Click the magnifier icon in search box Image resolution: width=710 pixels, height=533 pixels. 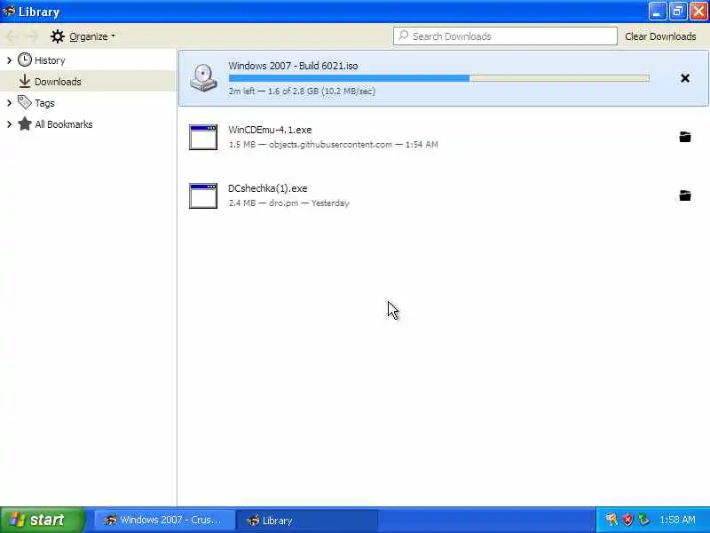(403, 36)
